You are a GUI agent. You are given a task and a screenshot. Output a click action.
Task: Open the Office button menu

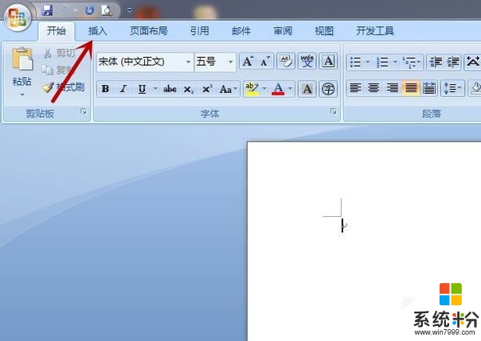coord(18,17)
